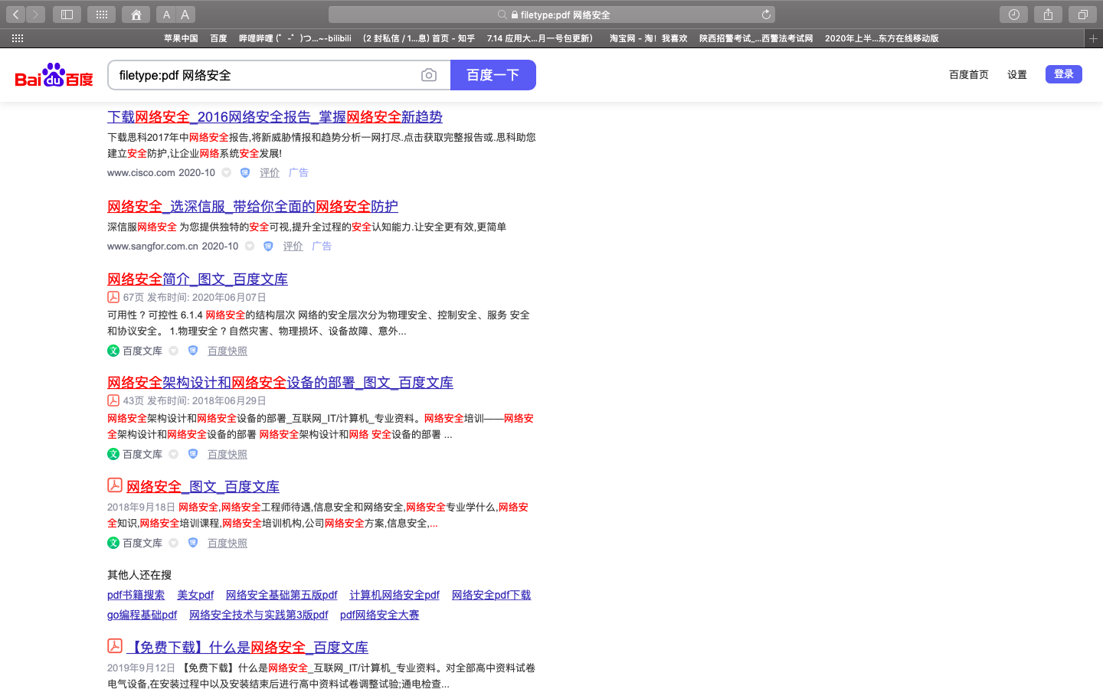Click the 百度一下 search button
The height and width of the screenshot is (689, 1103).
click(493, 75)
